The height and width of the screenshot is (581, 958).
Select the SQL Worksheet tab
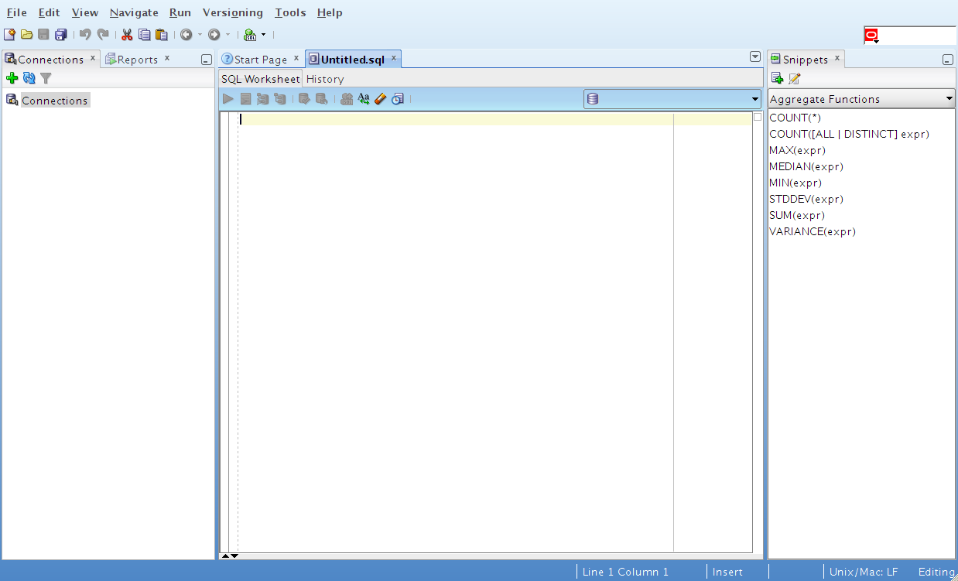pos(261,79)
